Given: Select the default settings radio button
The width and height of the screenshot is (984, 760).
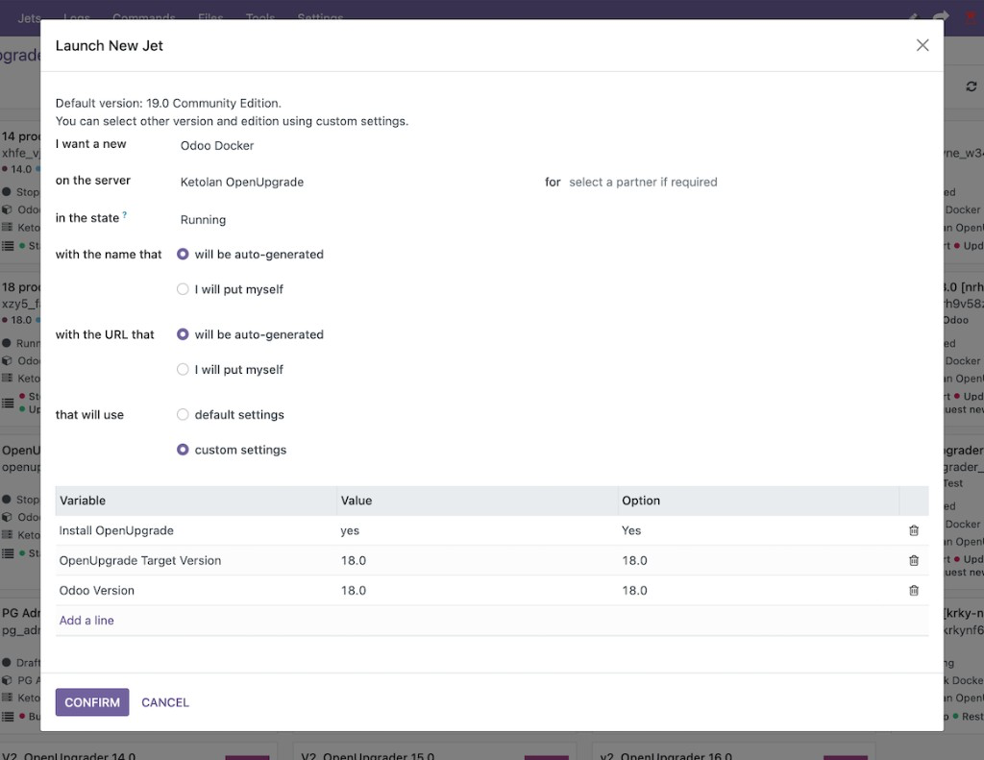Looking at the screenshot, I should point(183,415).
